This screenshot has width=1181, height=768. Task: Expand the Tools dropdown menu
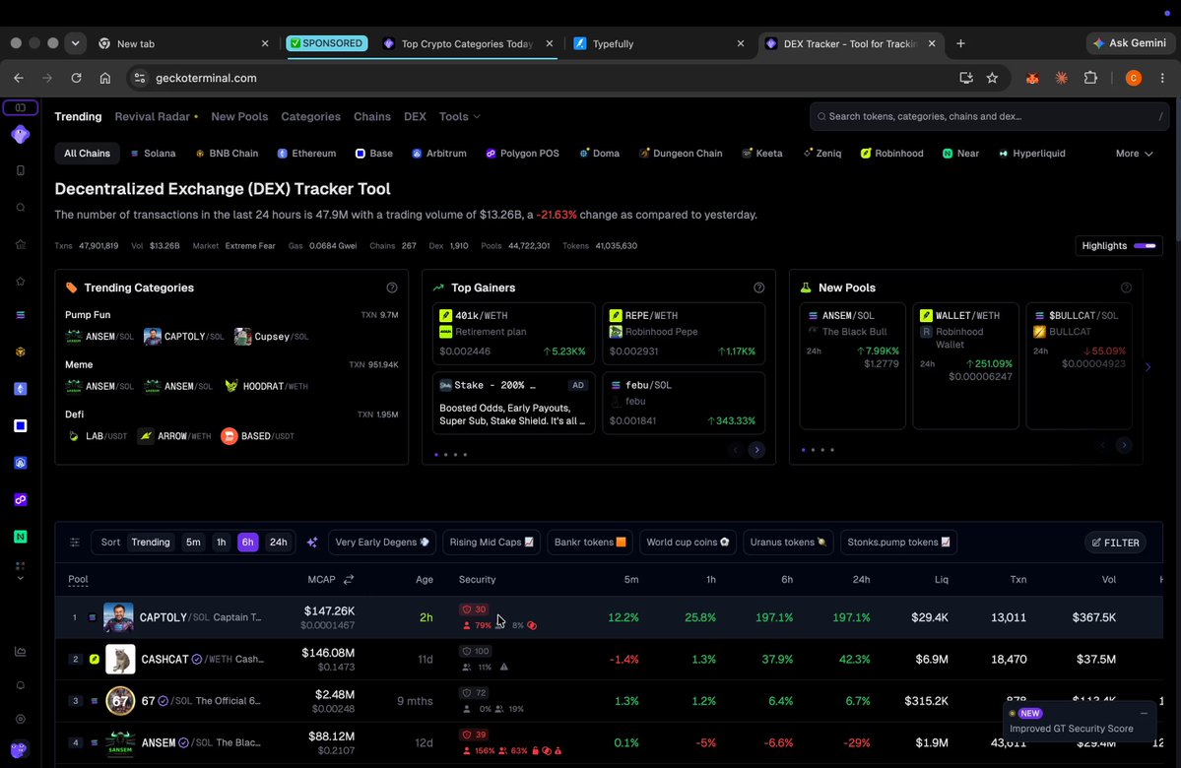[459, 117]
